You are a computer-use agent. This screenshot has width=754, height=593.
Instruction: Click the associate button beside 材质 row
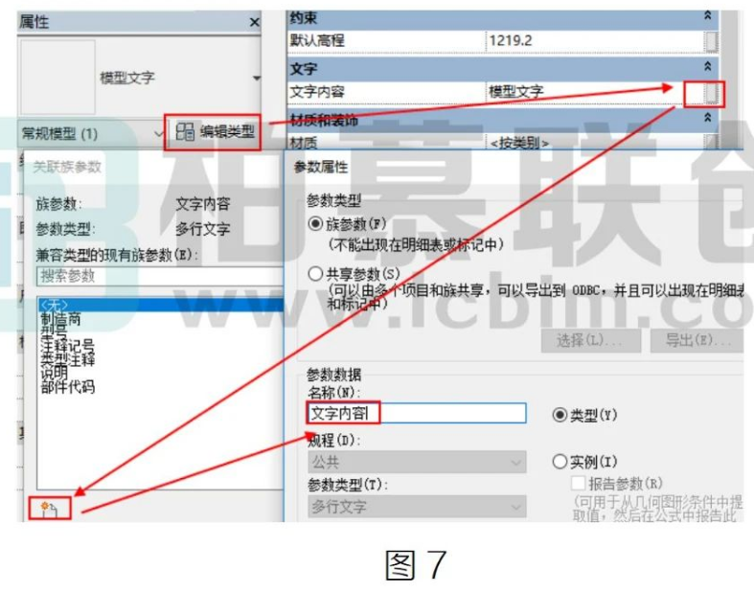tap(712, 142)
